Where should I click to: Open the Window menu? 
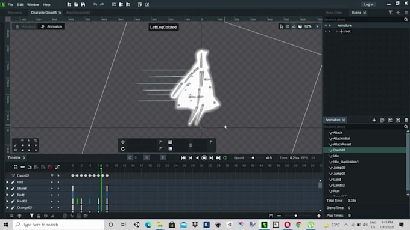coord(33,5)
